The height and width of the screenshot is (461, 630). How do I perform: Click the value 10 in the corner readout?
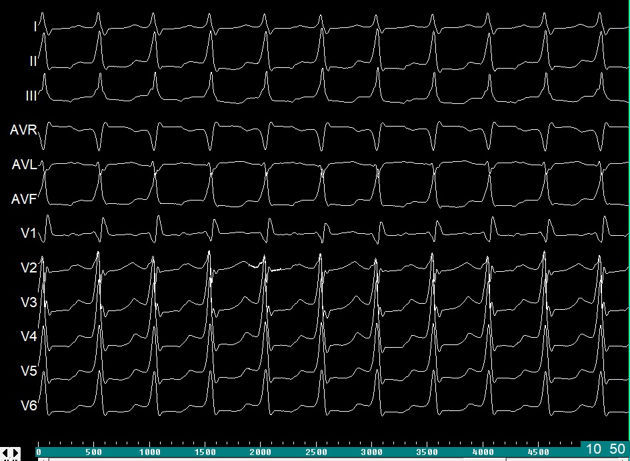[594, 449]
